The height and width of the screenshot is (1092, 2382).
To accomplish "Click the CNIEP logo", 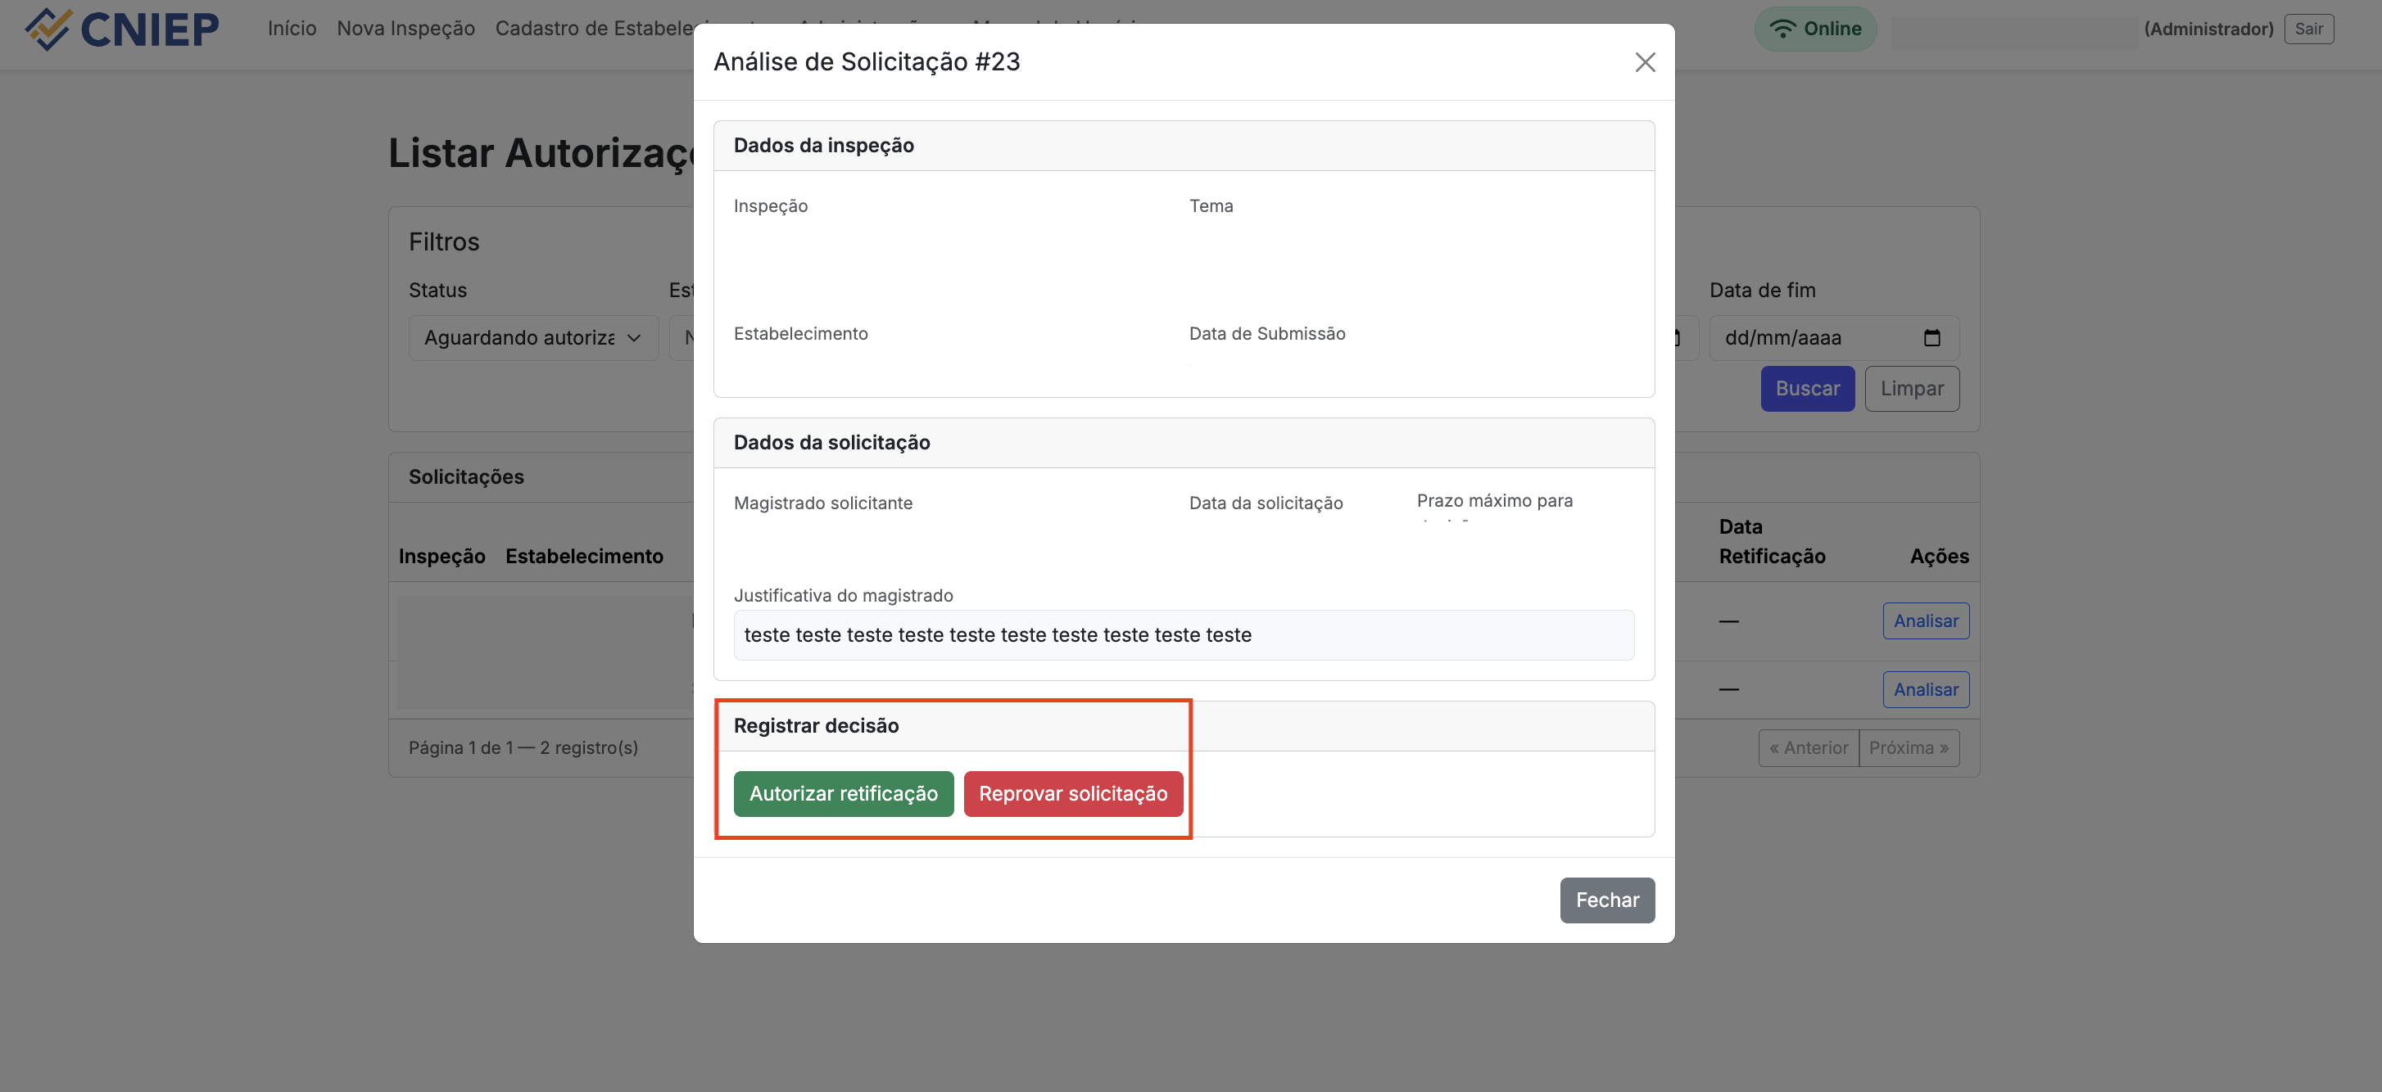I will 122,29.
